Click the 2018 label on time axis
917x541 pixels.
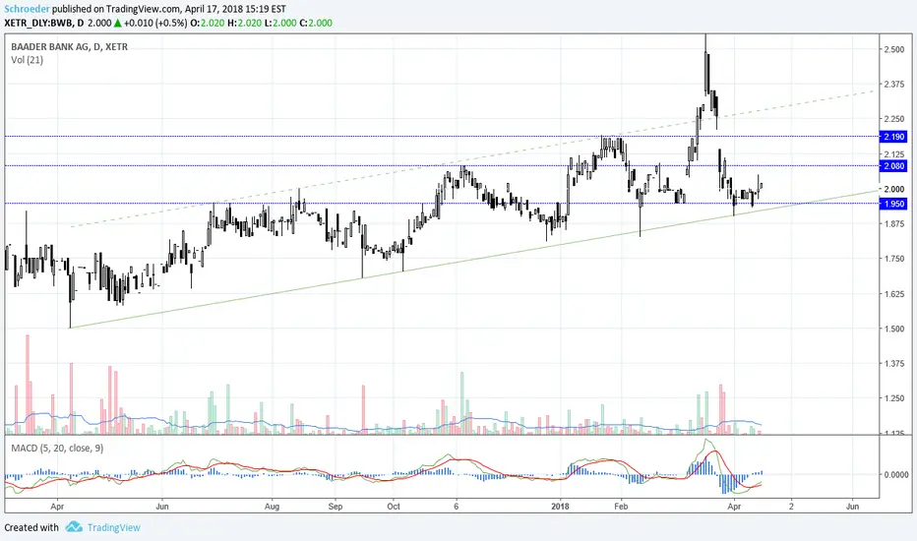pyautogui.click(x=560, y=506)
